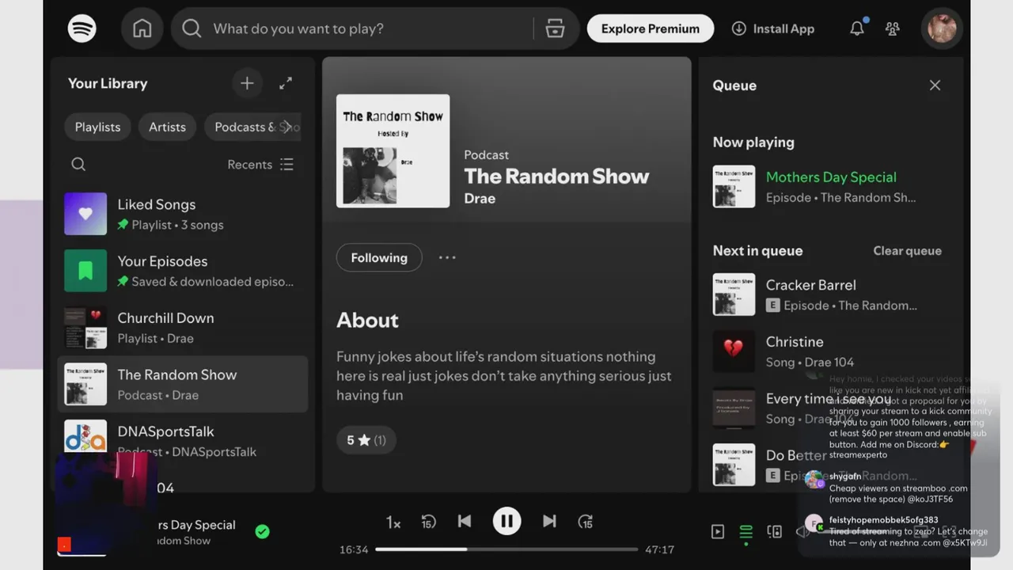Go to Home via house icon
The image size is (1013, 570).
point(142,28)
